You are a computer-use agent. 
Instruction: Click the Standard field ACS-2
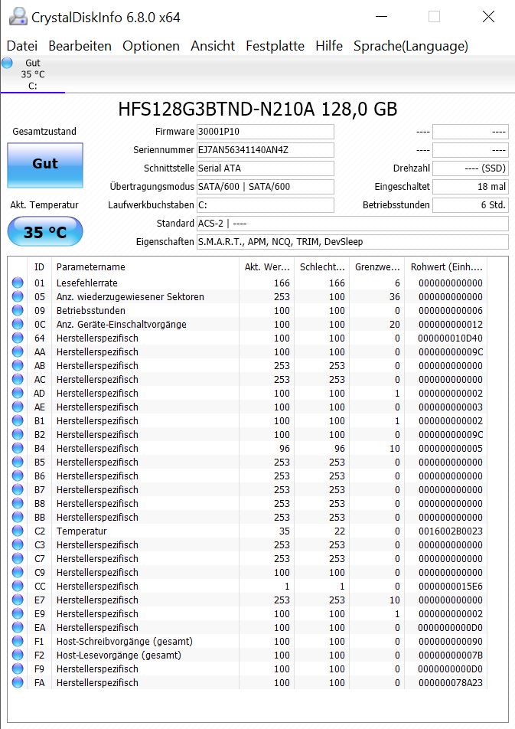353,223
